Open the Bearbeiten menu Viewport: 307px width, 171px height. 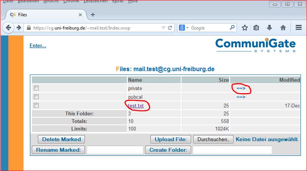click(x=28, y=2)
